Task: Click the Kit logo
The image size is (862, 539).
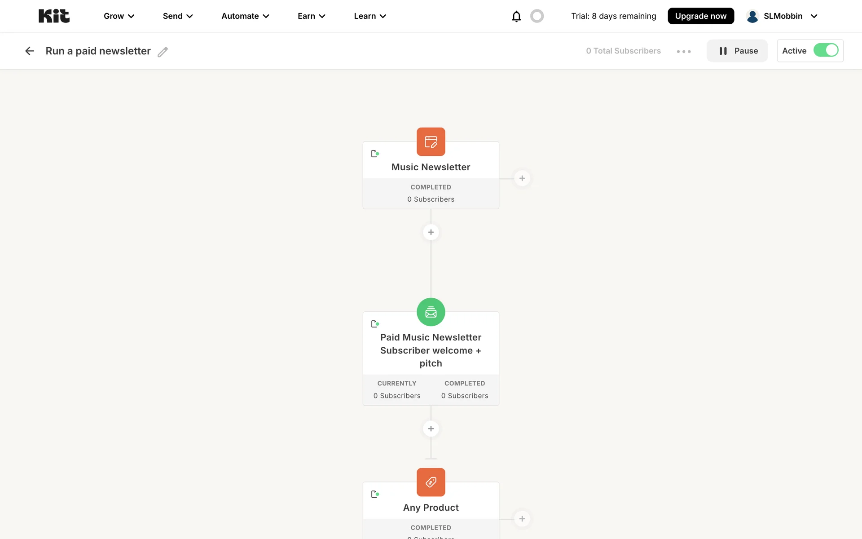Action: [54, 16]
